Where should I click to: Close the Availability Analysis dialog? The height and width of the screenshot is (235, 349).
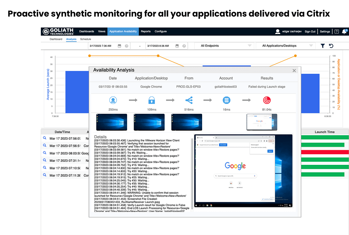click(294, 70)
